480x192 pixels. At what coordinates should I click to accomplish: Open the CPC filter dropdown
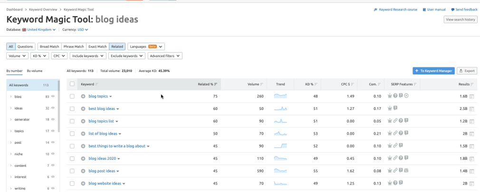(59, 56)
